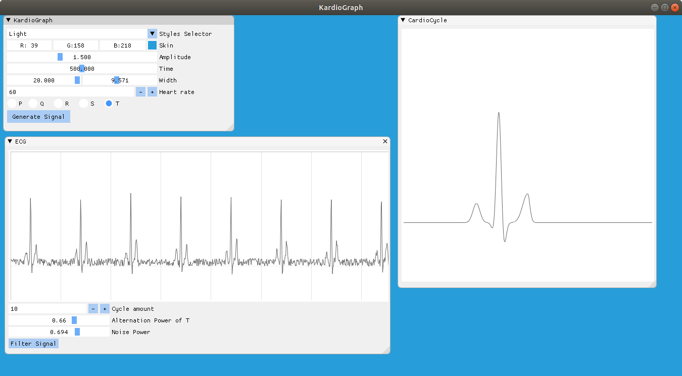Adjust the Noise Power slider

coord(76,332)
